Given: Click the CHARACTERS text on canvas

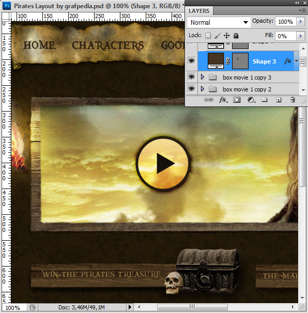Looking at the screenshot, I should pos(108,45).
